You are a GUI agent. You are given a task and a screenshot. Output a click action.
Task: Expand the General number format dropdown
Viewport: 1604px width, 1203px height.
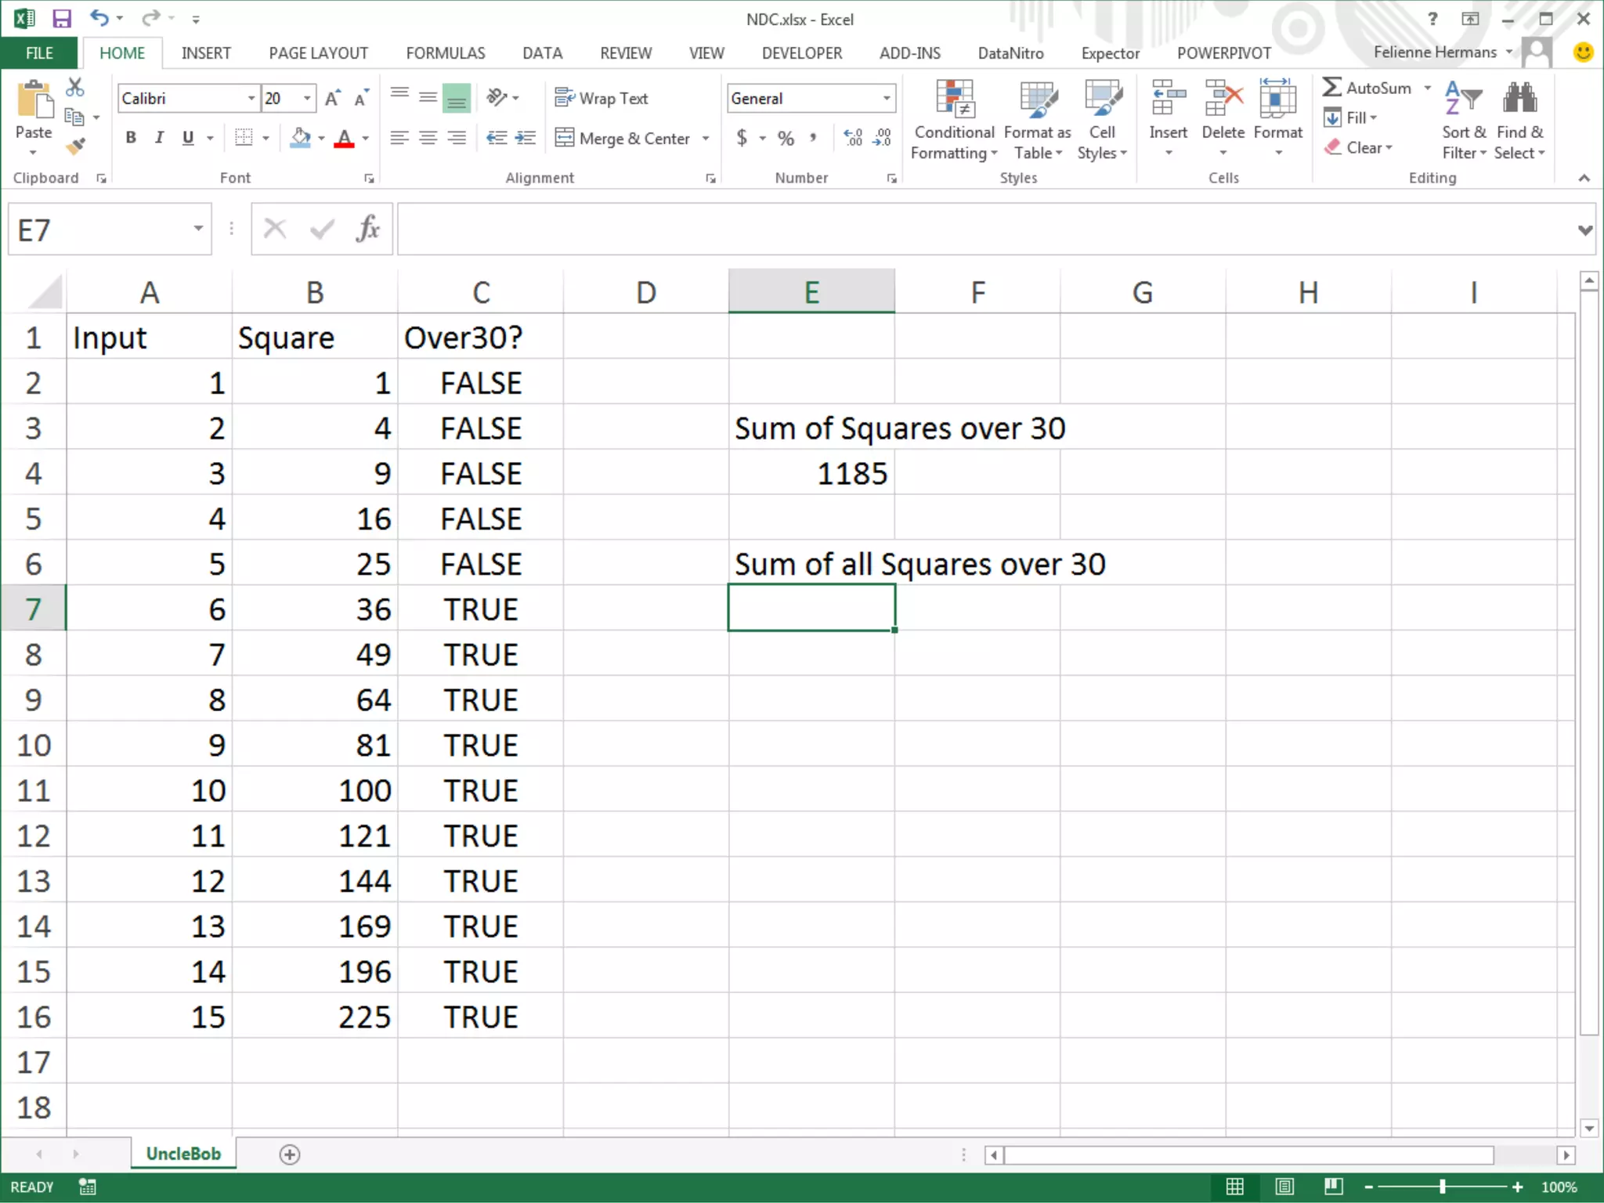tap(887, 99)
